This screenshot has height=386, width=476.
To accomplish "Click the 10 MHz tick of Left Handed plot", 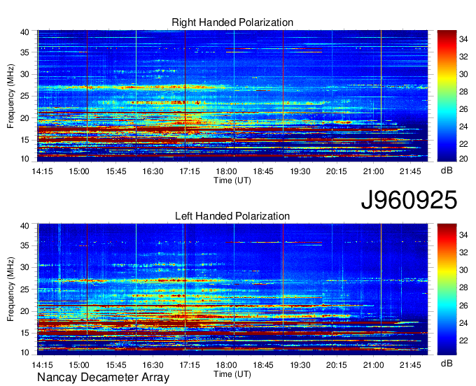I will tap(24, 352).
